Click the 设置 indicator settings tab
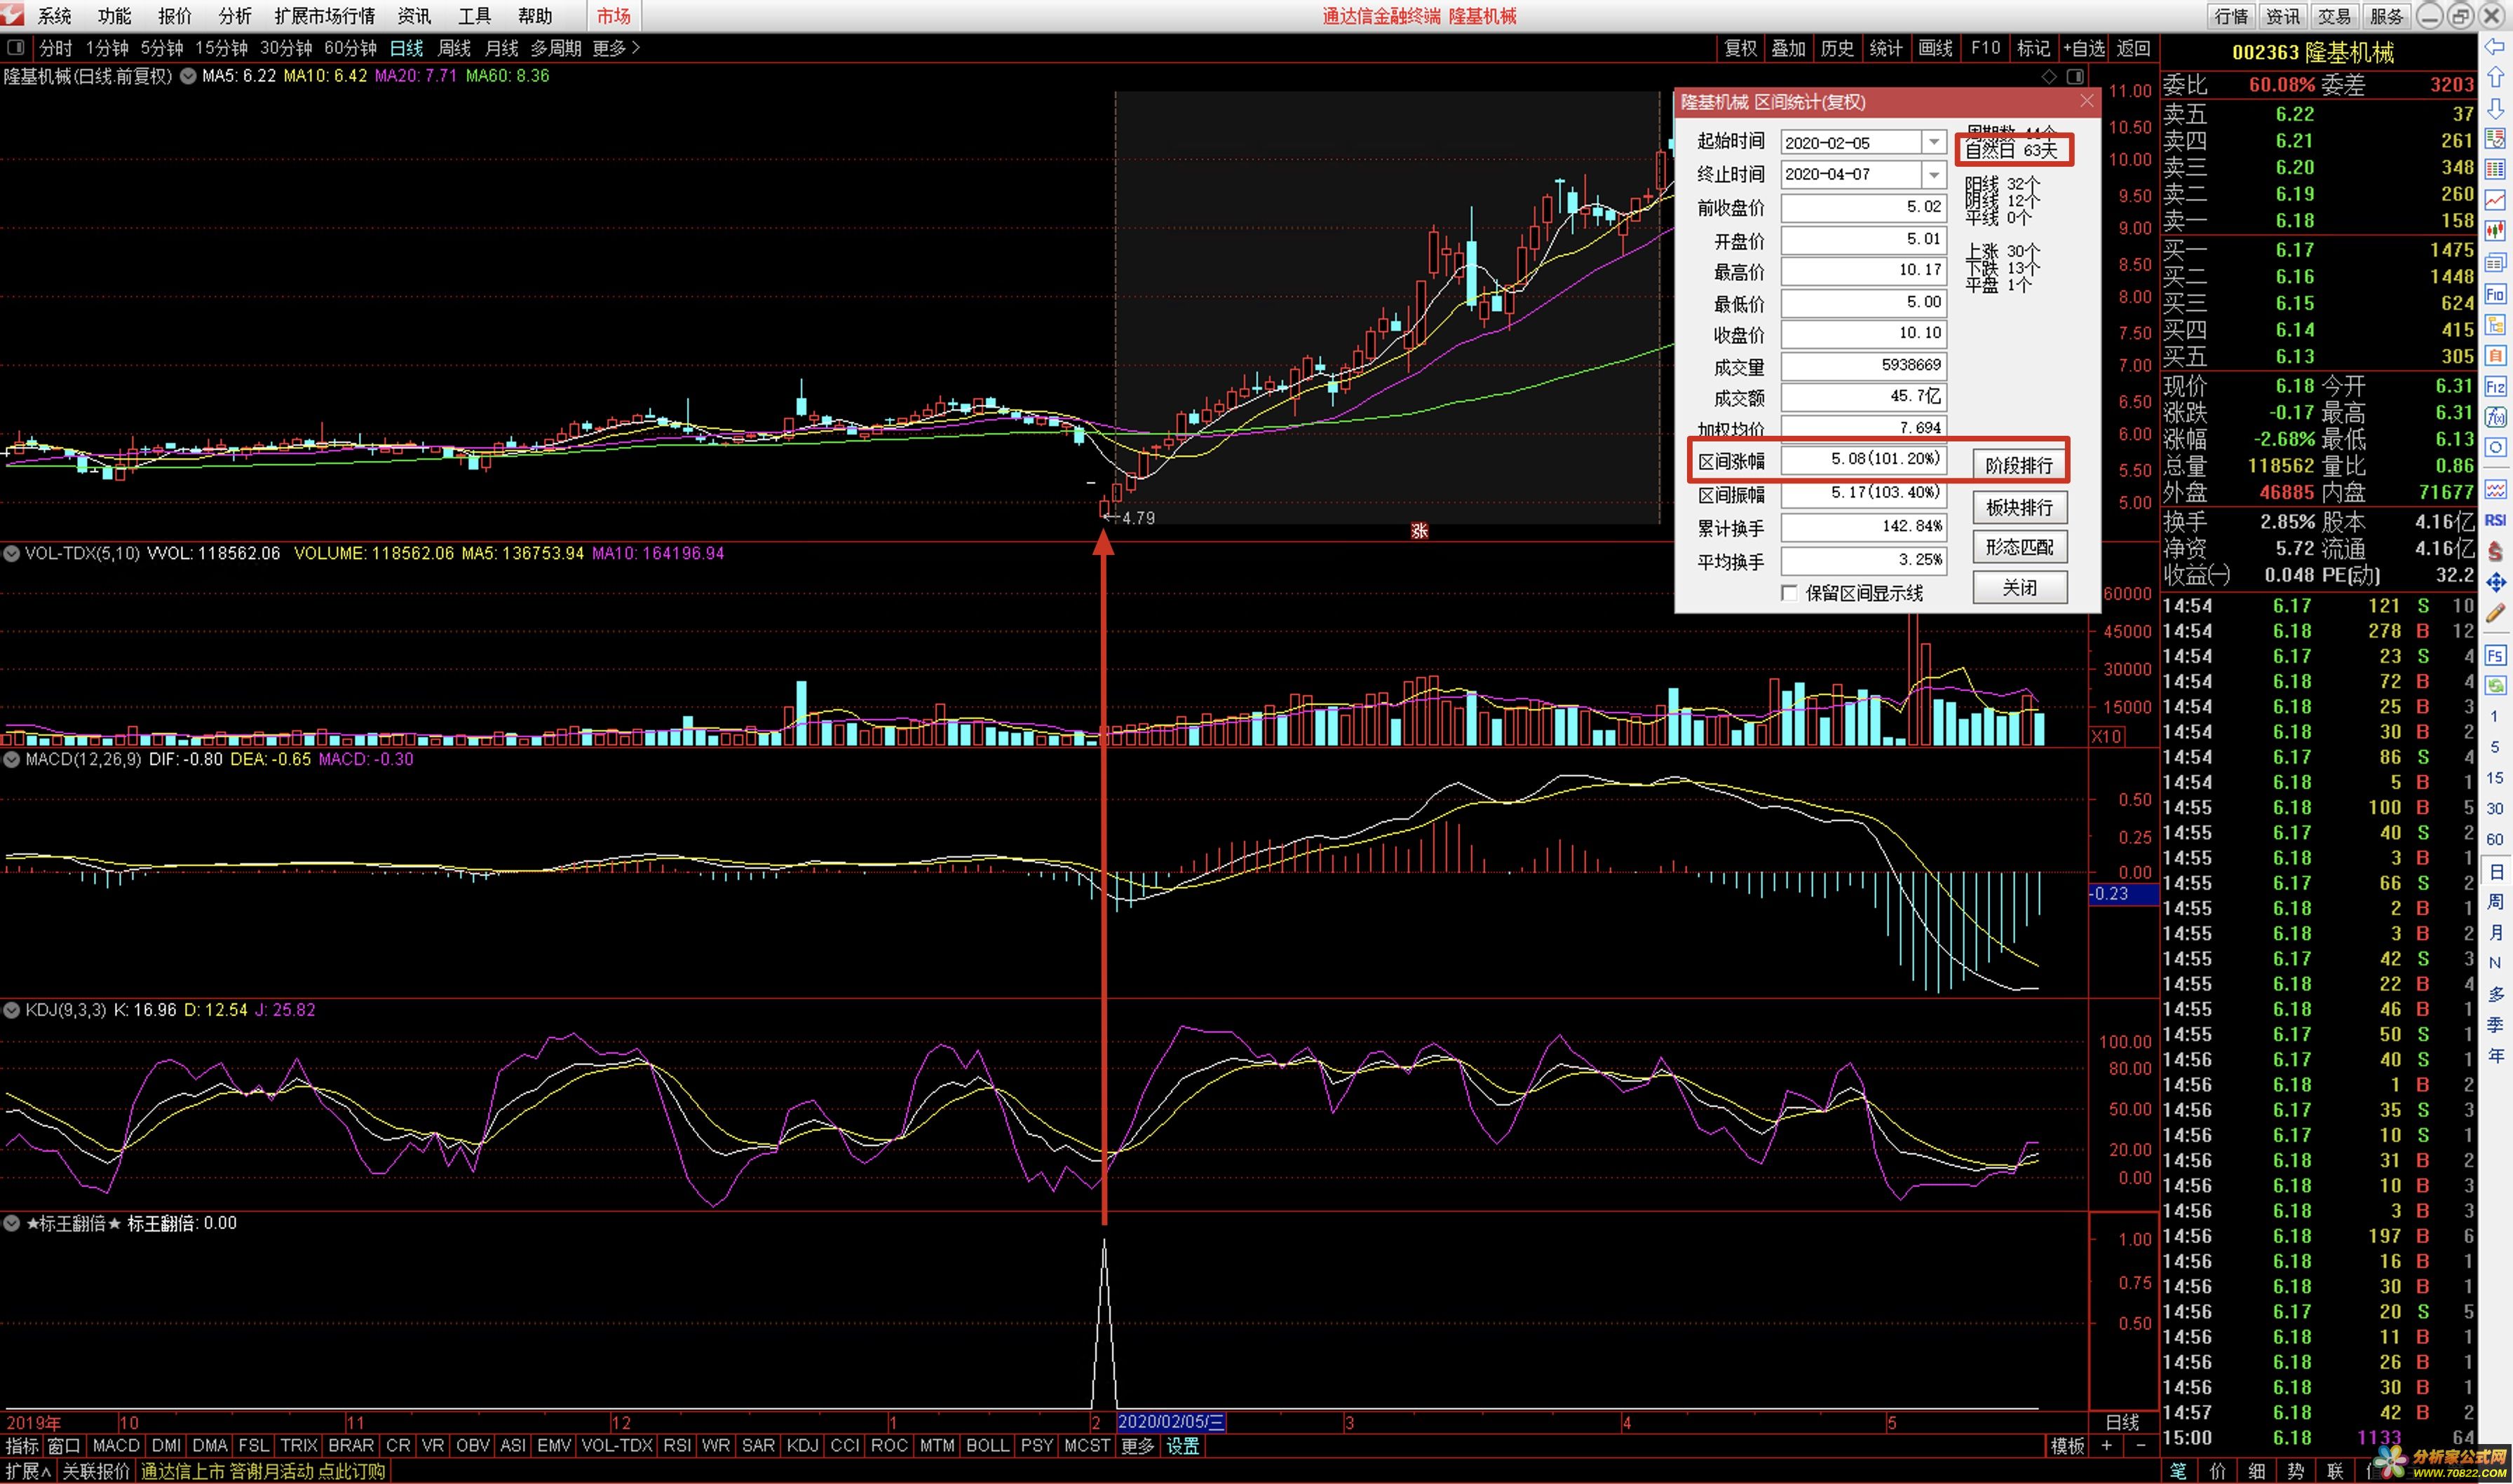Image resolution: width=2513 pixels, height=1484 pixels. coord(1182,1446)
